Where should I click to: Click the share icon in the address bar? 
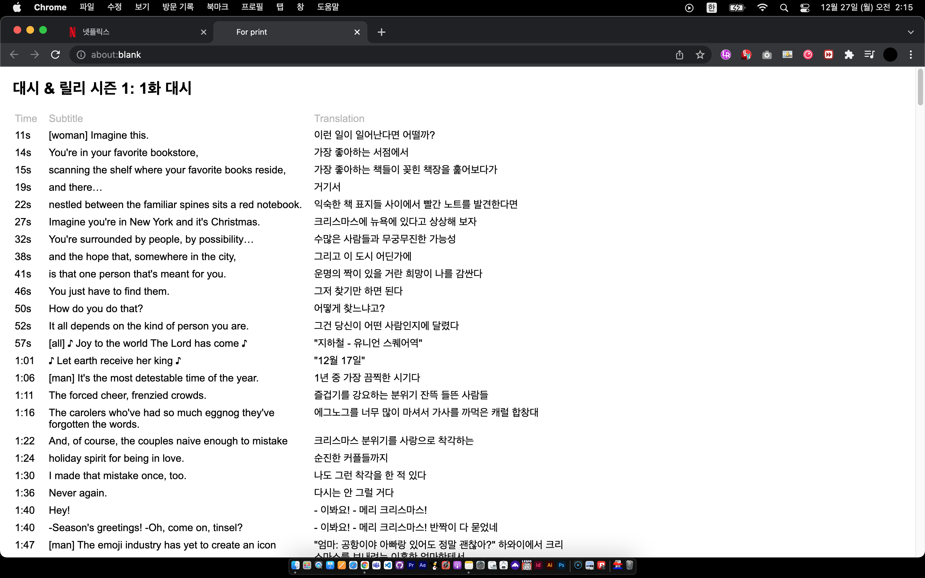click(x=679, y=55)
